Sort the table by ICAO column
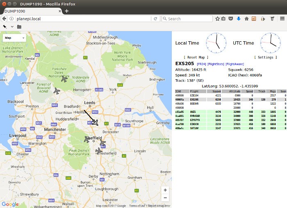 coord(182,91)
